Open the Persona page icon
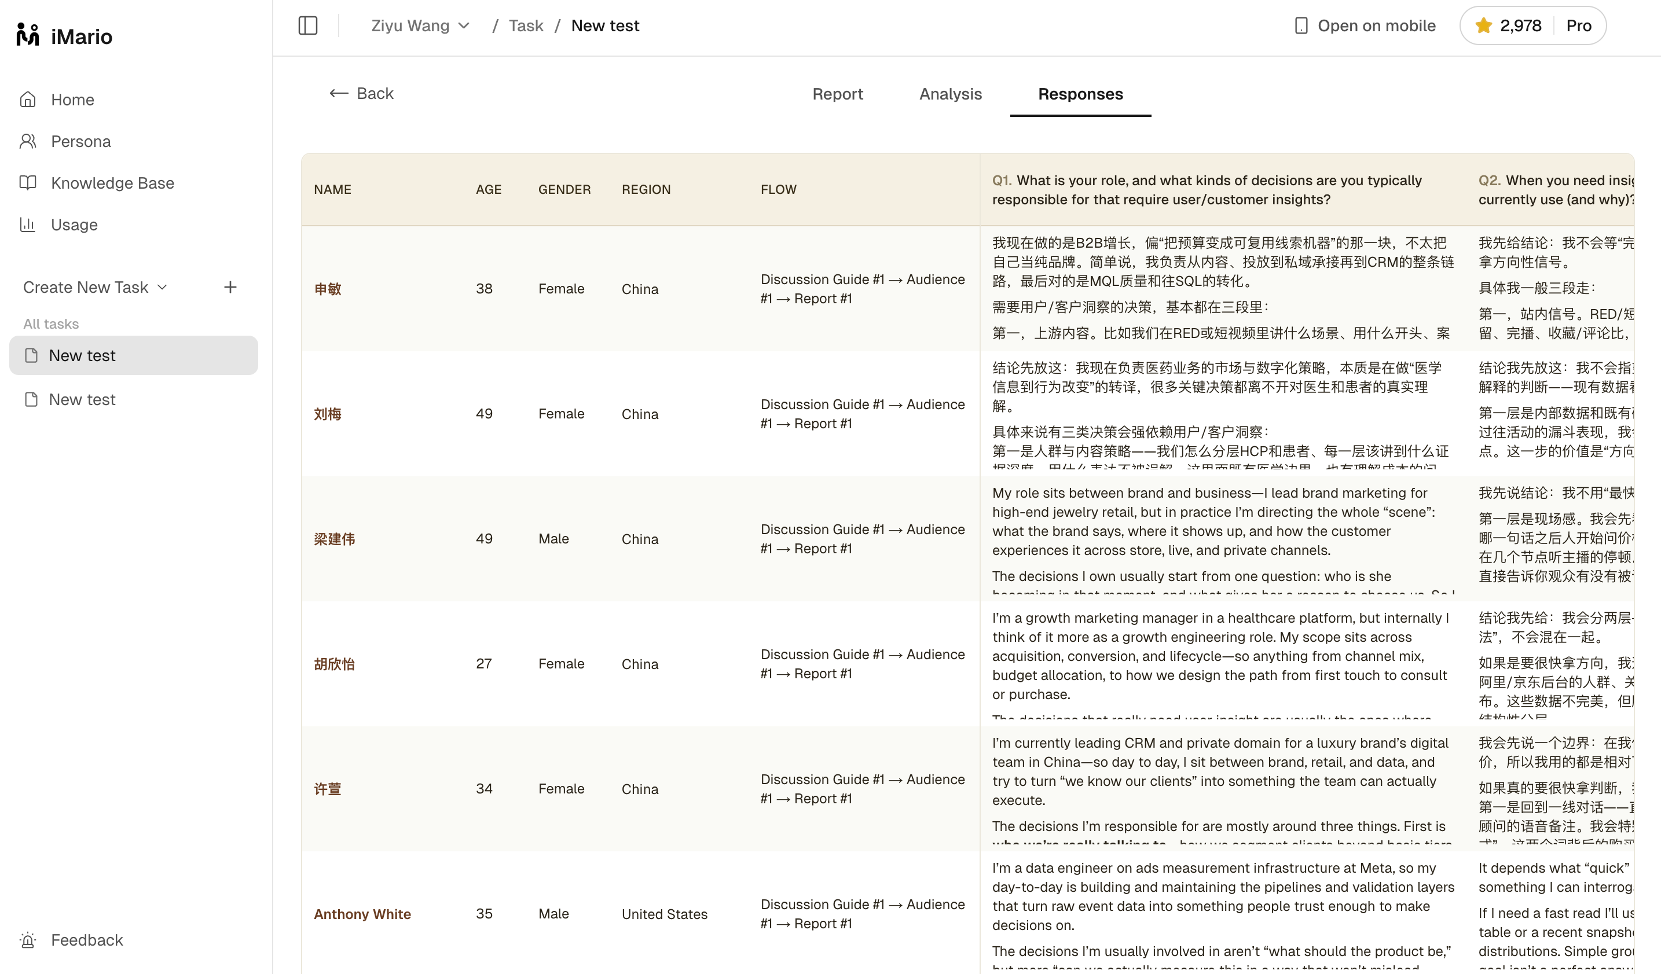 click(x=28, y=141)
